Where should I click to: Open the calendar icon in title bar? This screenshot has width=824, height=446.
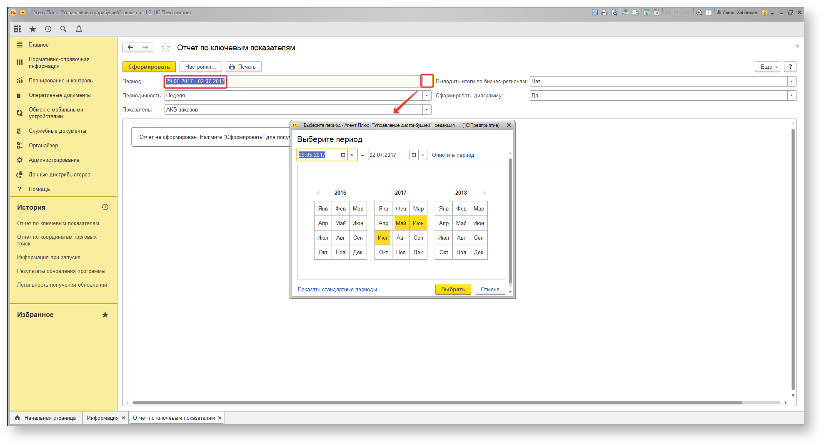tap(656, 12)
